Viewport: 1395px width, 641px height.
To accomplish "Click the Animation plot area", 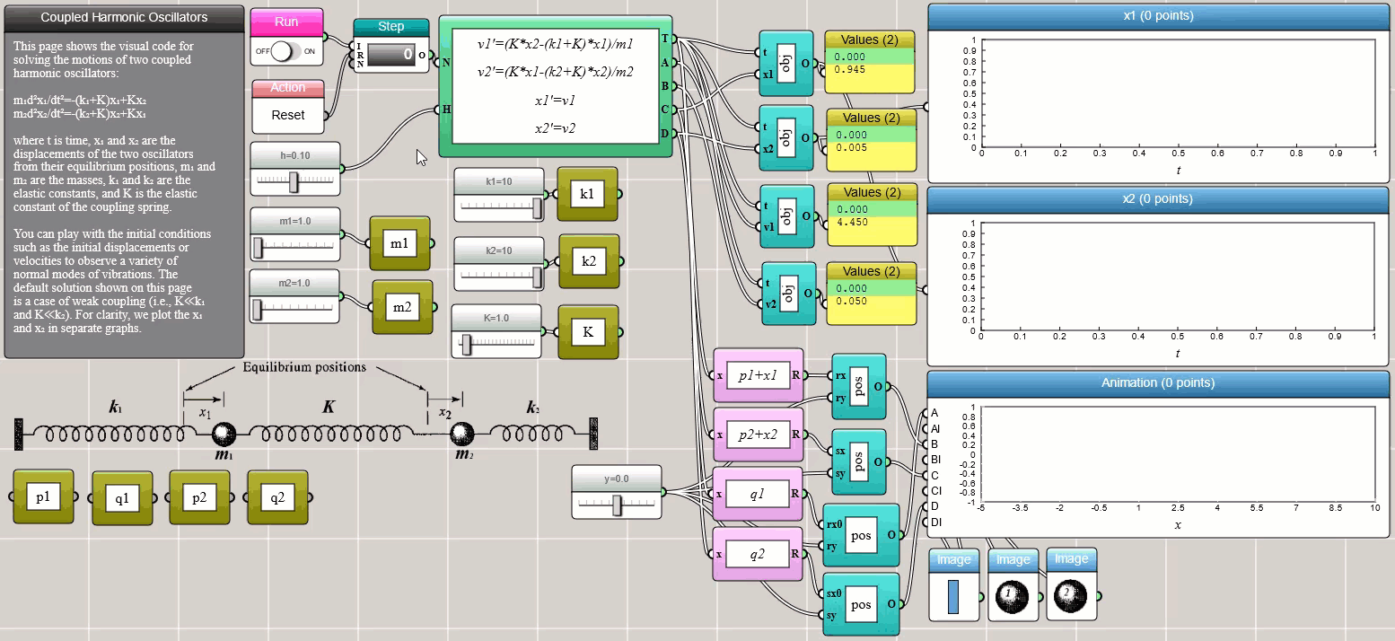I will point(1179,454).
